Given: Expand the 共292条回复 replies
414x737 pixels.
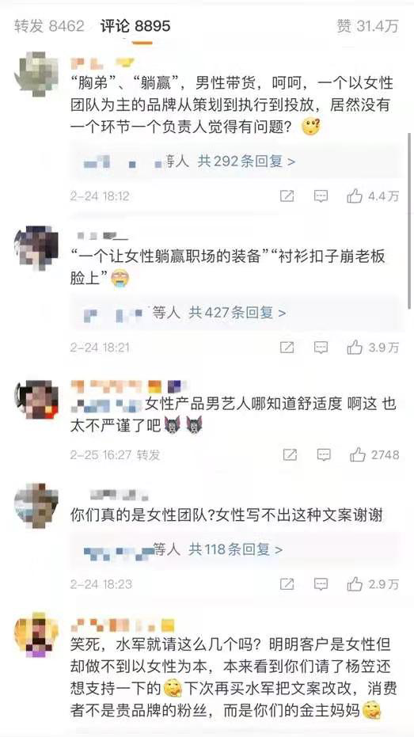Looking at the screenshot, I should [246, 161].
